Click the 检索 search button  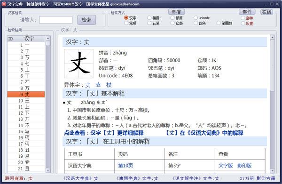tap(86, 20)
